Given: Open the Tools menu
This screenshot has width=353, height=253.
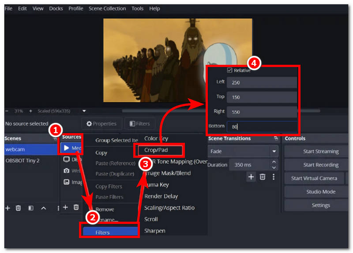Looking at the screenshot, I should pos(137,8).
